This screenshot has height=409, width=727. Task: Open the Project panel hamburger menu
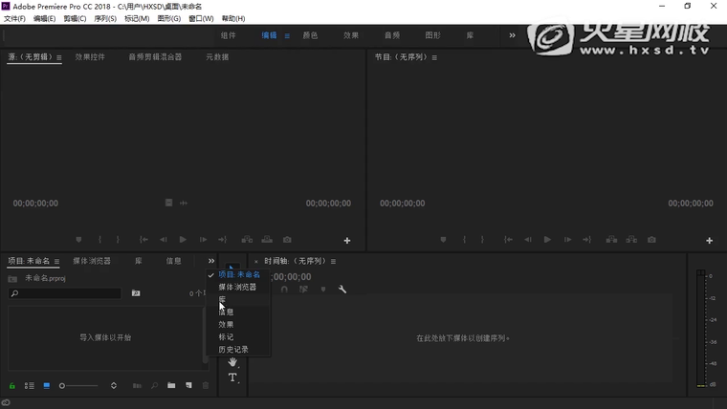57,261
